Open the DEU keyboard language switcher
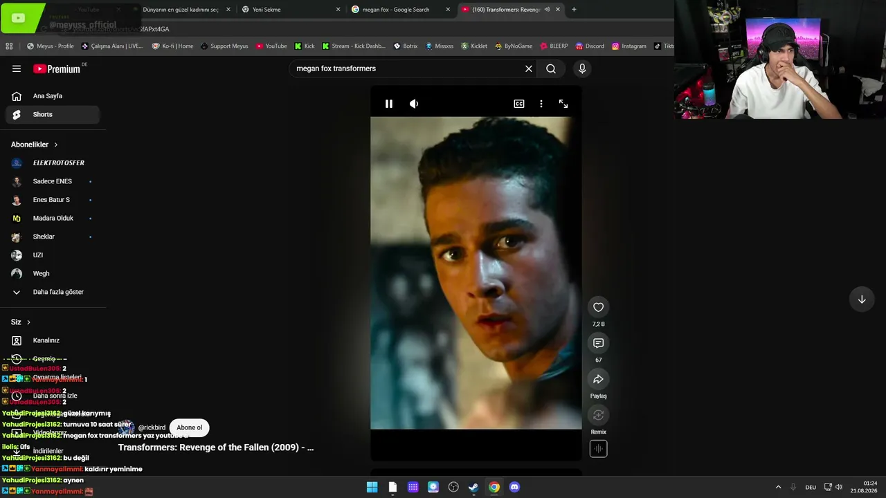 (811, 487)
